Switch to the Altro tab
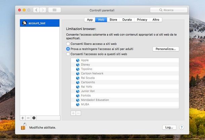Viewport: 205px width, 140px height. point(156,20)
